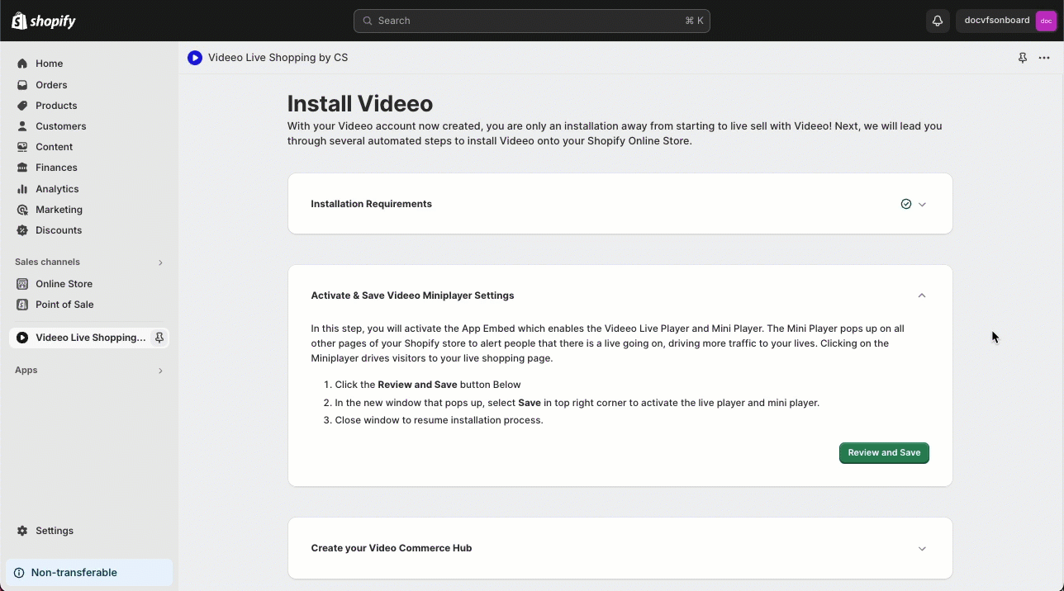Collapse Activate & Save Miniplayer section

click(x=922, y=295)
